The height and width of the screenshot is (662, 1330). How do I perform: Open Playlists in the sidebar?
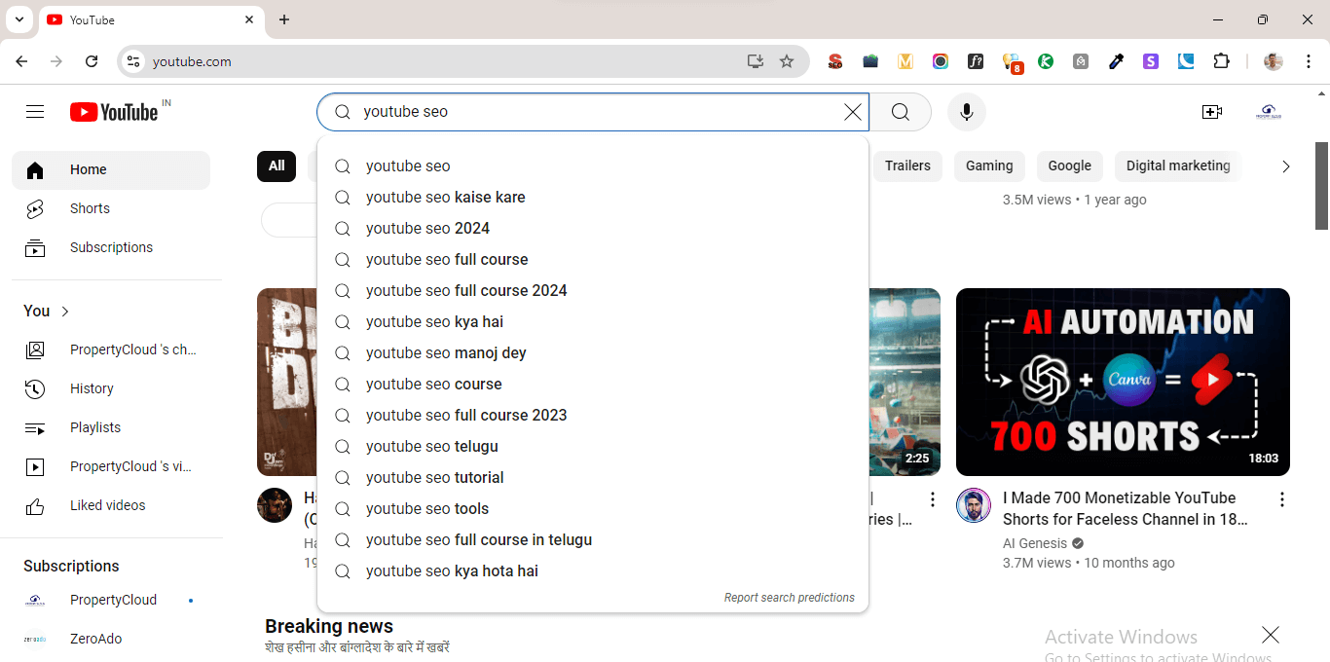[111, 427]
